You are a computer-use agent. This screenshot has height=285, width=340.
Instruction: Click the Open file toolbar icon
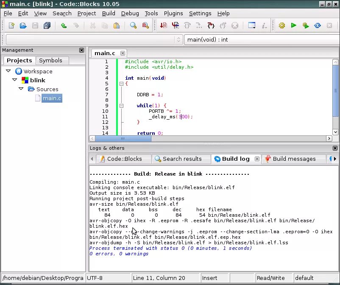[x=23, y=25]
